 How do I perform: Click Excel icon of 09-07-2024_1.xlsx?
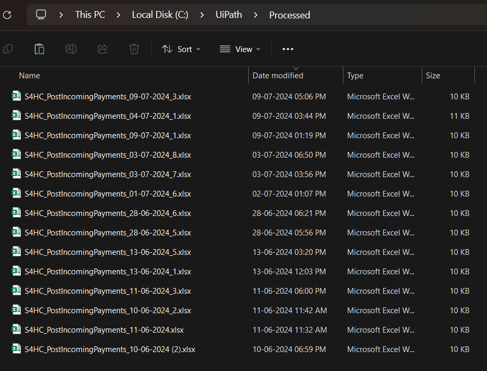click(16, 135)
